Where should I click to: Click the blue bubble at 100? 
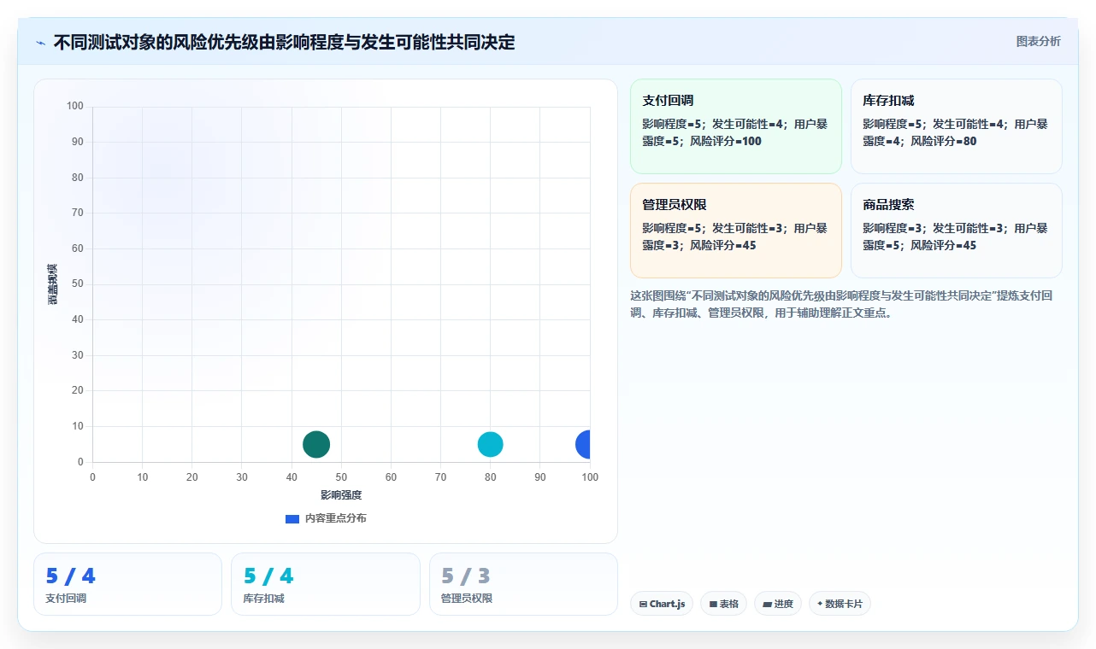(x=583, y=444)
